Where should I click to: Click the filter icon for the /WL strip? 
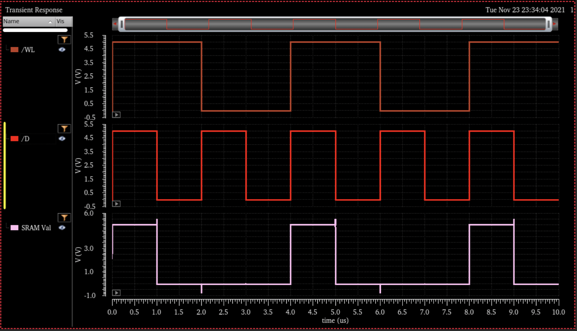[x=64, y=40]
